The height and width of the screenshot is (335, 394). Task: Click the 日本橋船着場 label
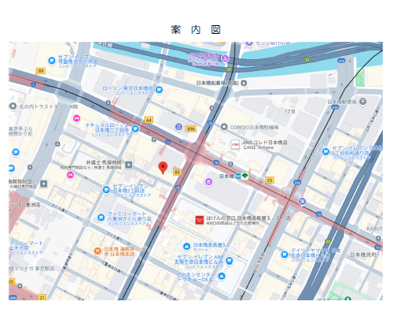(218, 83)
